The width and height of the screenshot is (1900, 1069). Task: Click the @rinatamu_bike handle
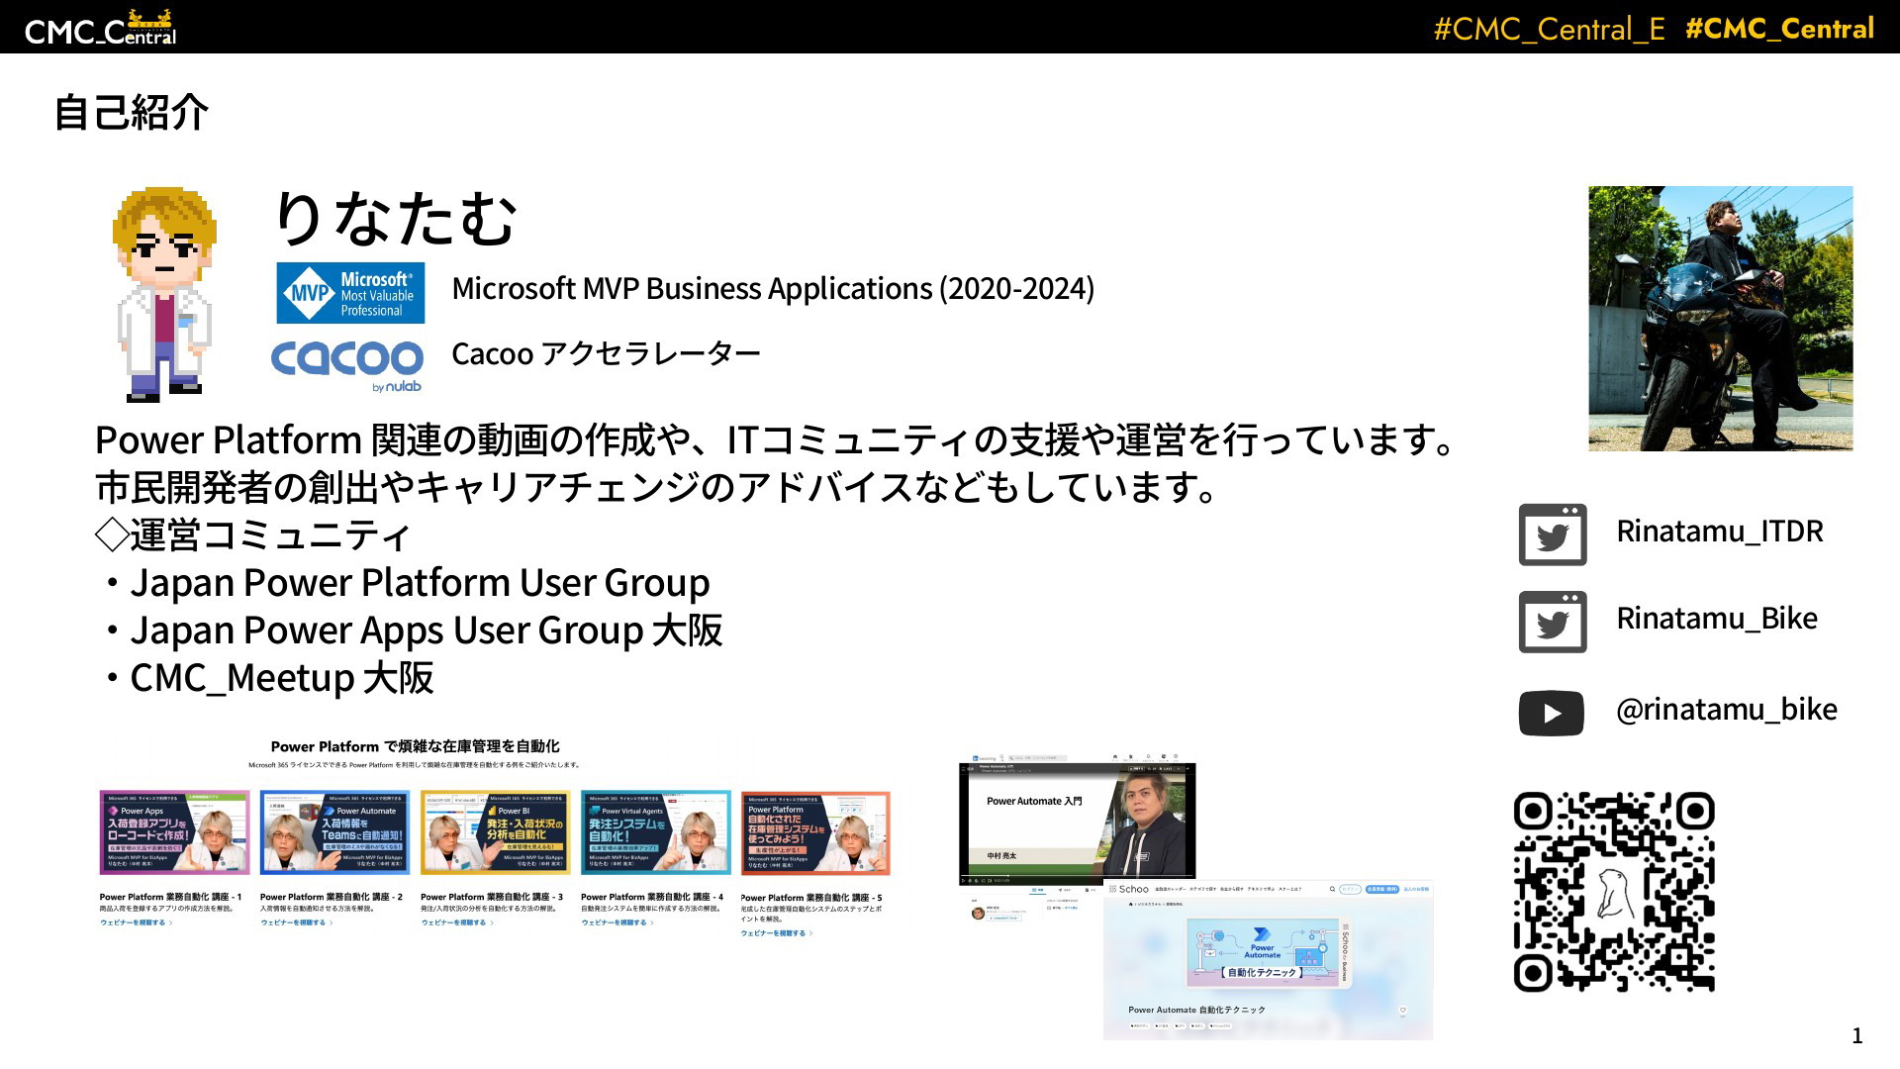1726,710
